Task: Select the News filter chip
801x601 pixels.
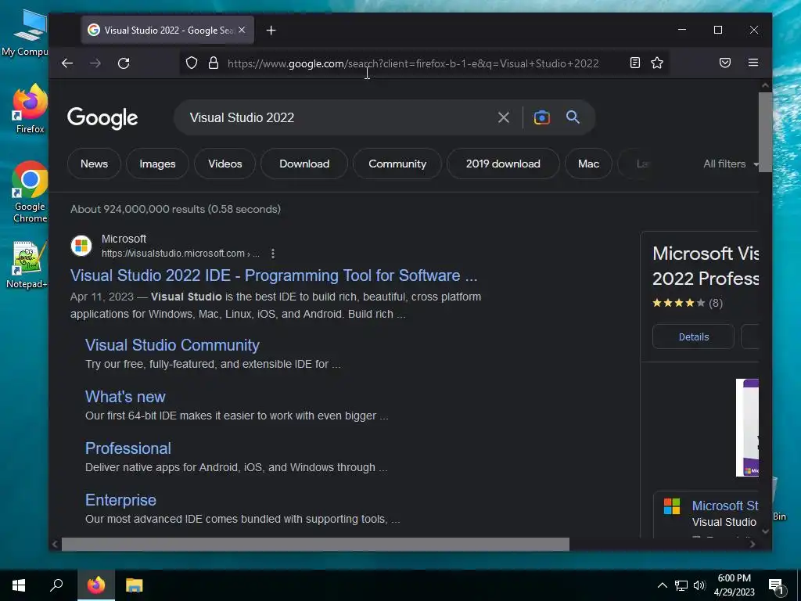Action: 94,164
